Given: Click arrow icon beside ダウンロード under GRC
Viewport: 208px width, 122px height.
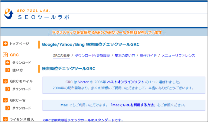Looking at the screenshot, I should click(x=8, y=63).
